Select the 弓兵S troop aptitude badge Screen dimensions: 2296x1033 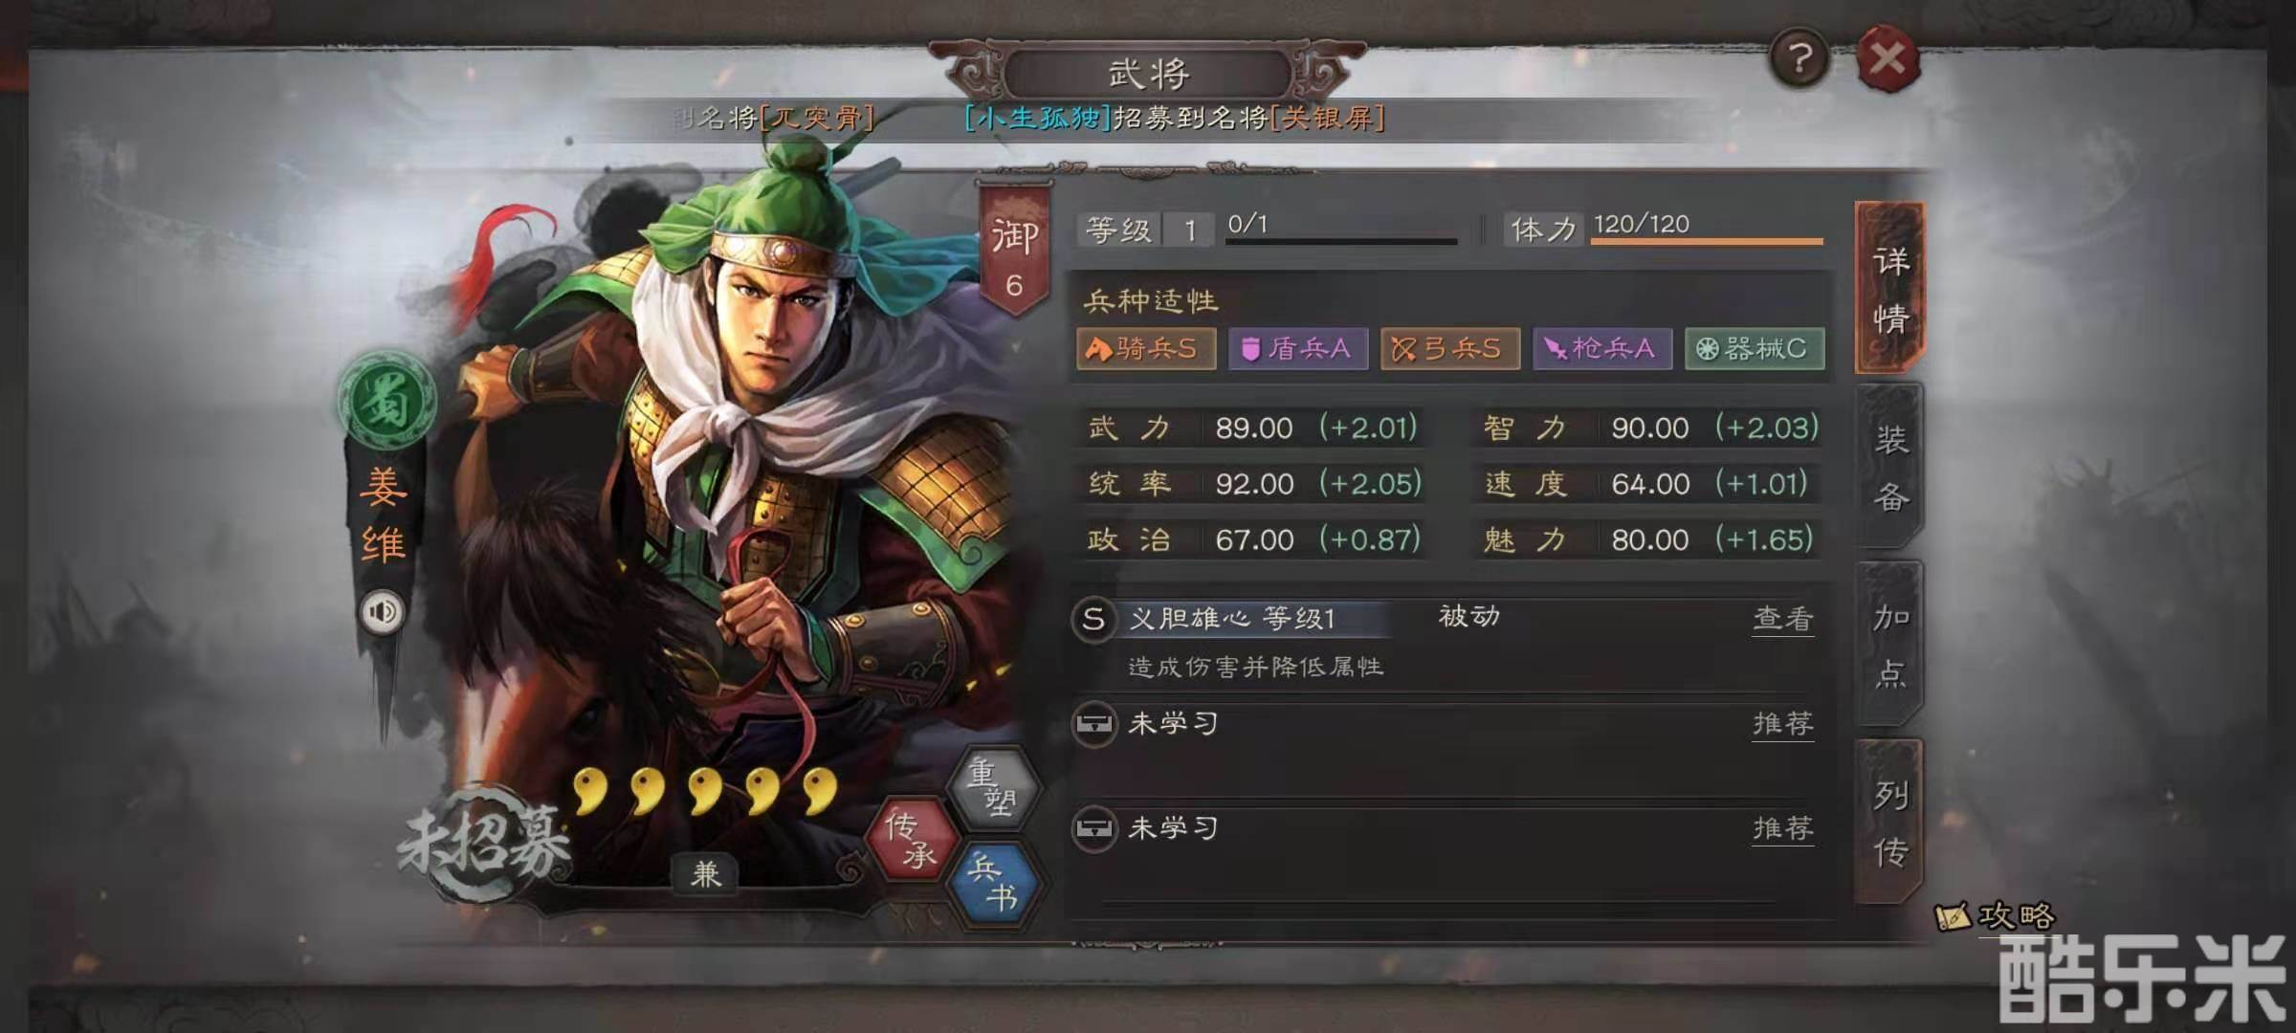(x=1450, y=348)
